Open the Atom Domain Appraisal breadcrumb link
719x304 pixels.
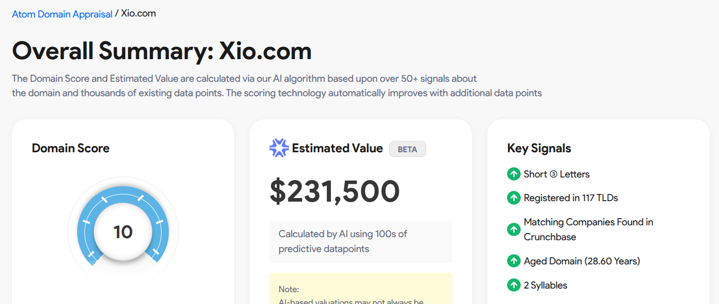pyautogui.click(x=62, y=14)
